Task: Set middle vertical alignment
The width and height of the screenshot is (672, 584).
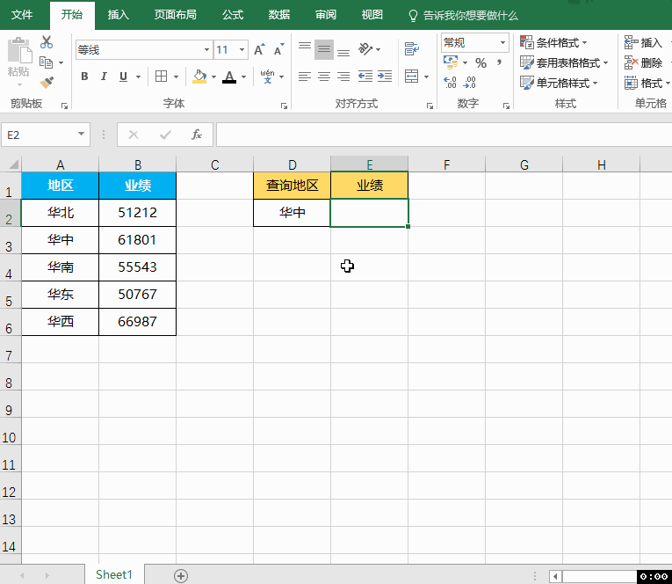Action: pos(324,49)
